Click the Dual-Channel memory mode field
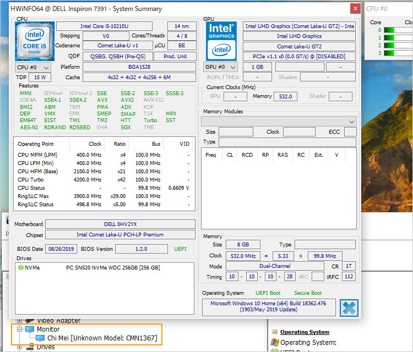The height and width of the screenshot is (352, 413). click(275, 266)
